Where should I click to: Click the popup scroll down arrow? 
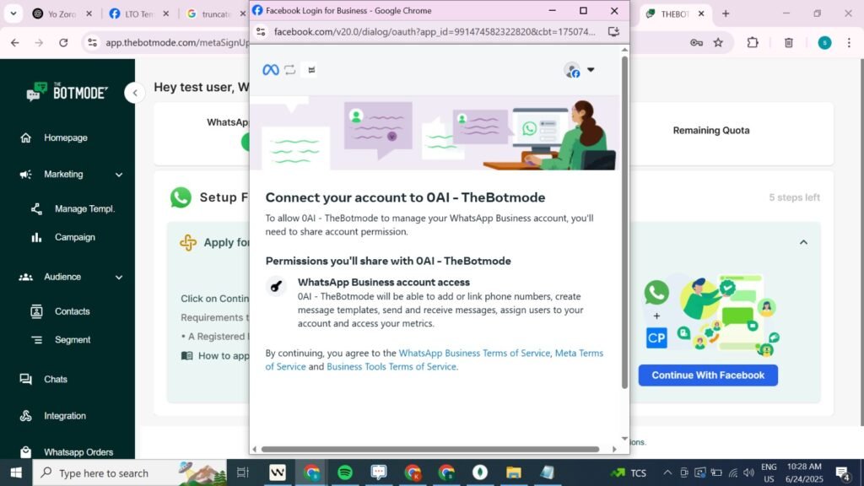coord(624,439)
